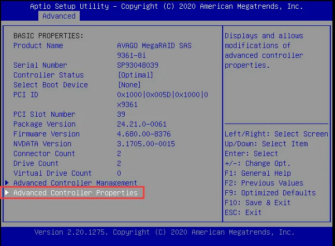Open the Select Boot Device [None] option

pyautogui.click(x=129, y=85)
